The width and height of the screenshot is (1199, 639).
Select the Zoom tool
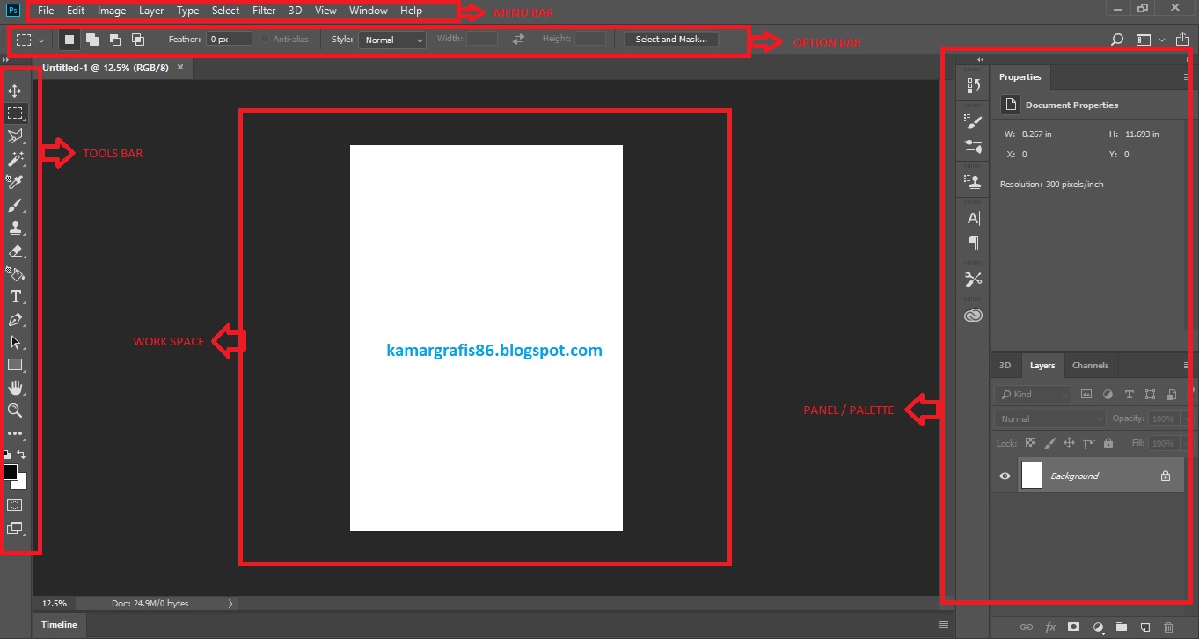(15, 410)
